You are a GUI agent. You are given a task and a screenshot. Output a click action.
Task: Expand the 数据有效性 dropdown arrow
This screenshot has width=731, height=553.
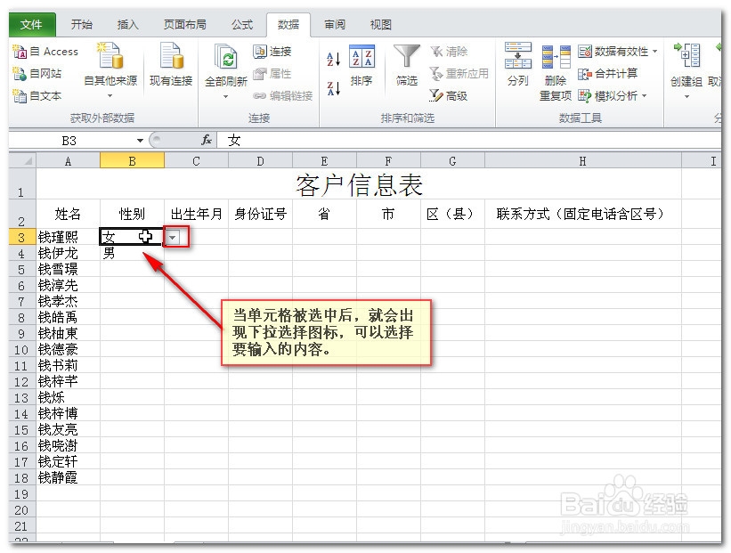[655, 52]
